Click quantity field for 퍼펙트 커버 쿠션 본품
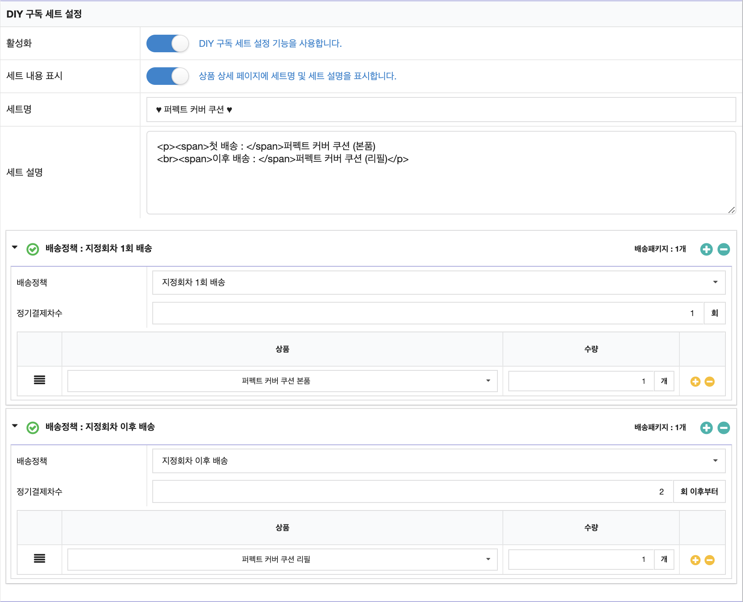Viewport: 743px width, 602px height. point(581,381)
